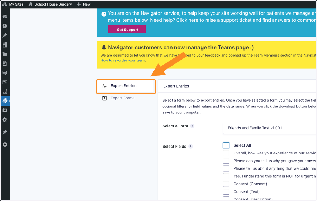317x201 pixels.
Task: Click the 'Select a Form' label
Action: coord(175,126)
